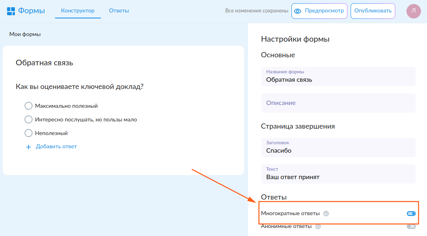Edit the Заголовок field with Спасибо

pos(338,147)
